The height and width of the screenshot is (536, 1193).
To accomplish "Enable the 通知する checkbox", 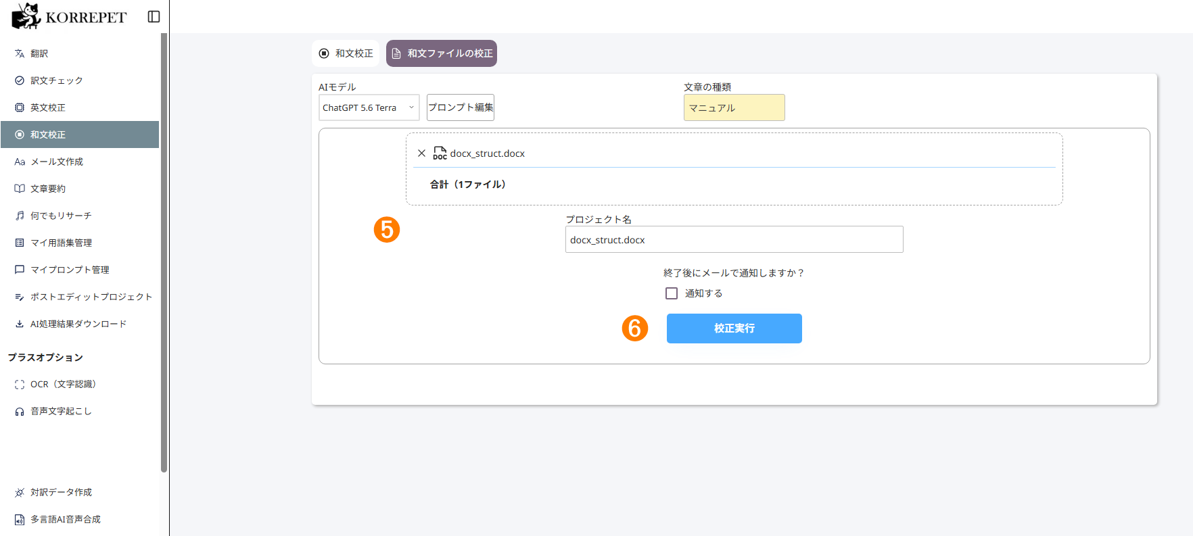I will click(672, 293).
